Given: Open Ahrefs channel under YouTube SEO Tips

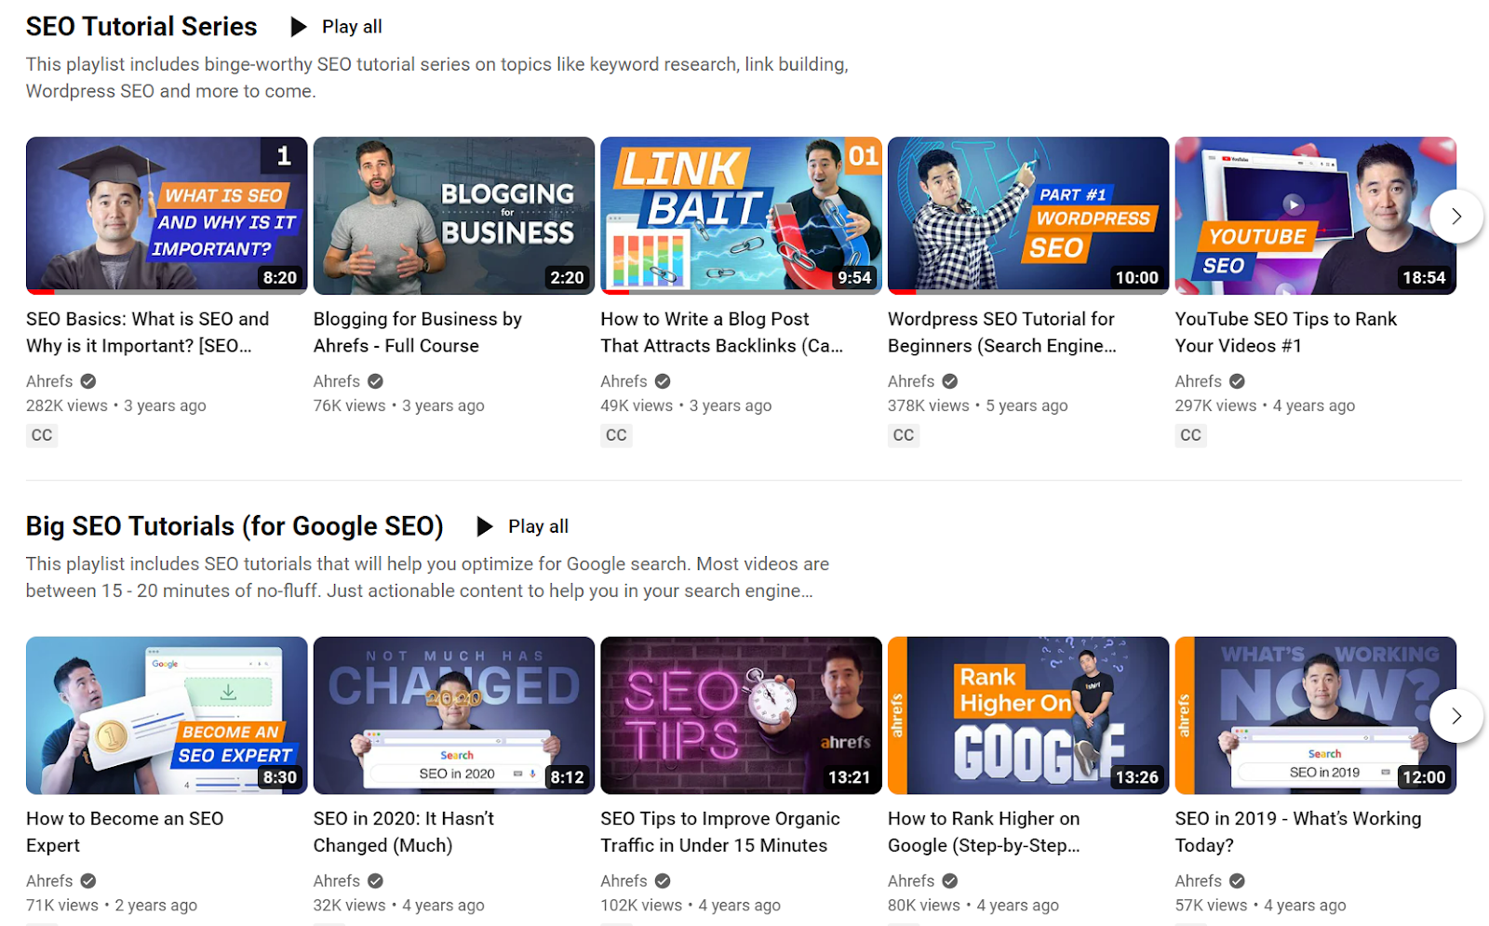Looking at the screenshot, I should point(1199,381).
